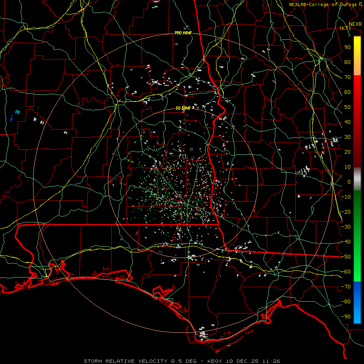Click the 0 value on velocity scale
This screenshot has height=364, width=364.
point(349,182)
